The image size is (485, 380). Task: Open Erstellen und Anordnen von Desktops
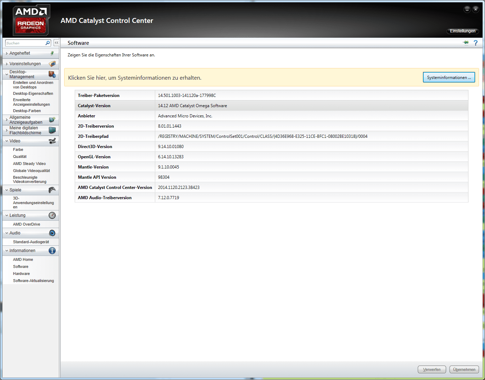33,85
